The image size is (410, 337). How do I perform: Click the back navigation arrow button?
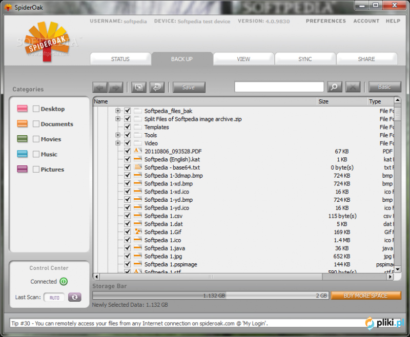coord(100,87)
